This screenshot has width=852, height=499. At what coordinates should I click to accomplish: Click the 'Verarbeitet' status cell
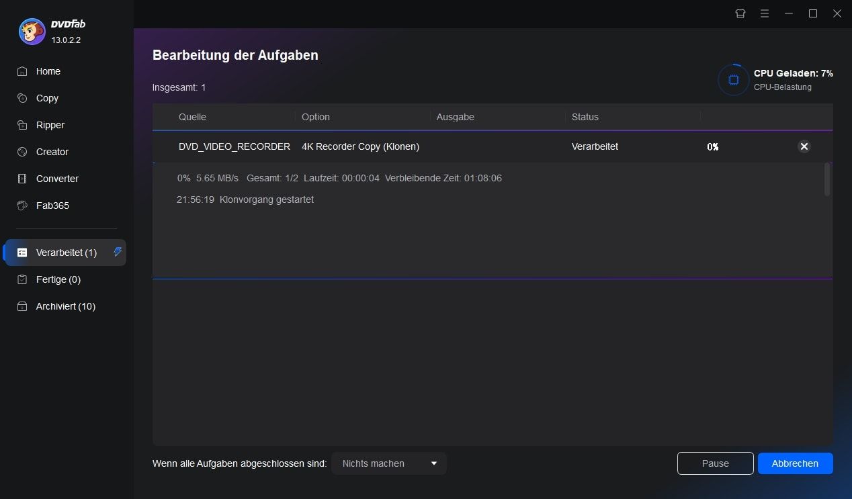595,146
